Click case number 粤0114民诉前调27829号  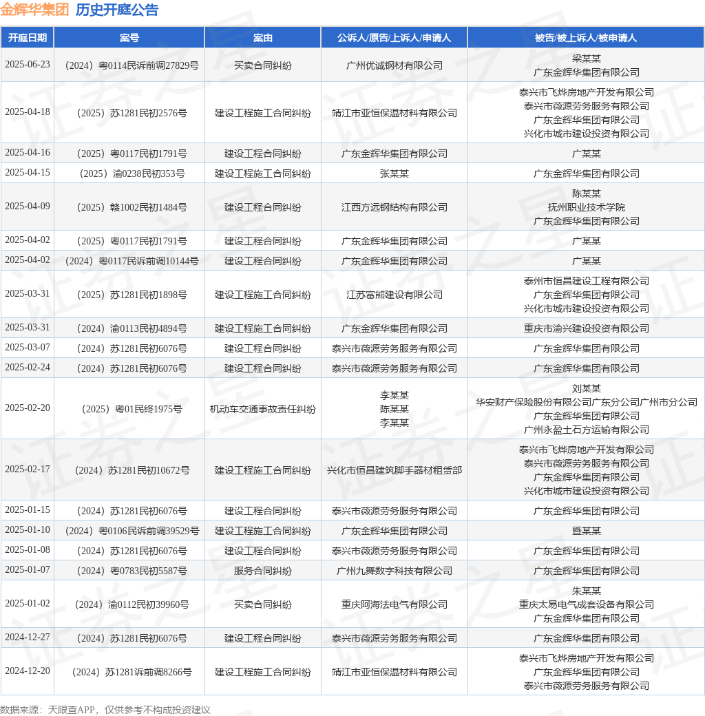pyautogui.click(x=131, y=65)
